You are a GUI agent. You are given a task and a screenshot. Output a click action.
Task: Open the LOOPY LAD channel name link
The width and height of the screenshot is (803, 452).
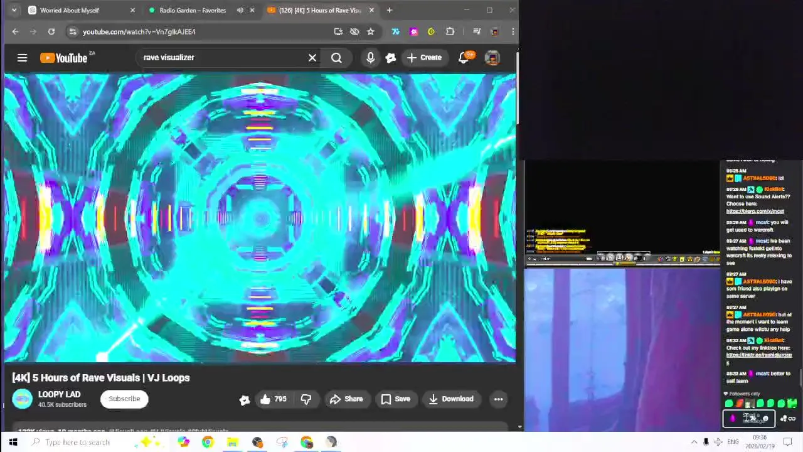[59, 394]
